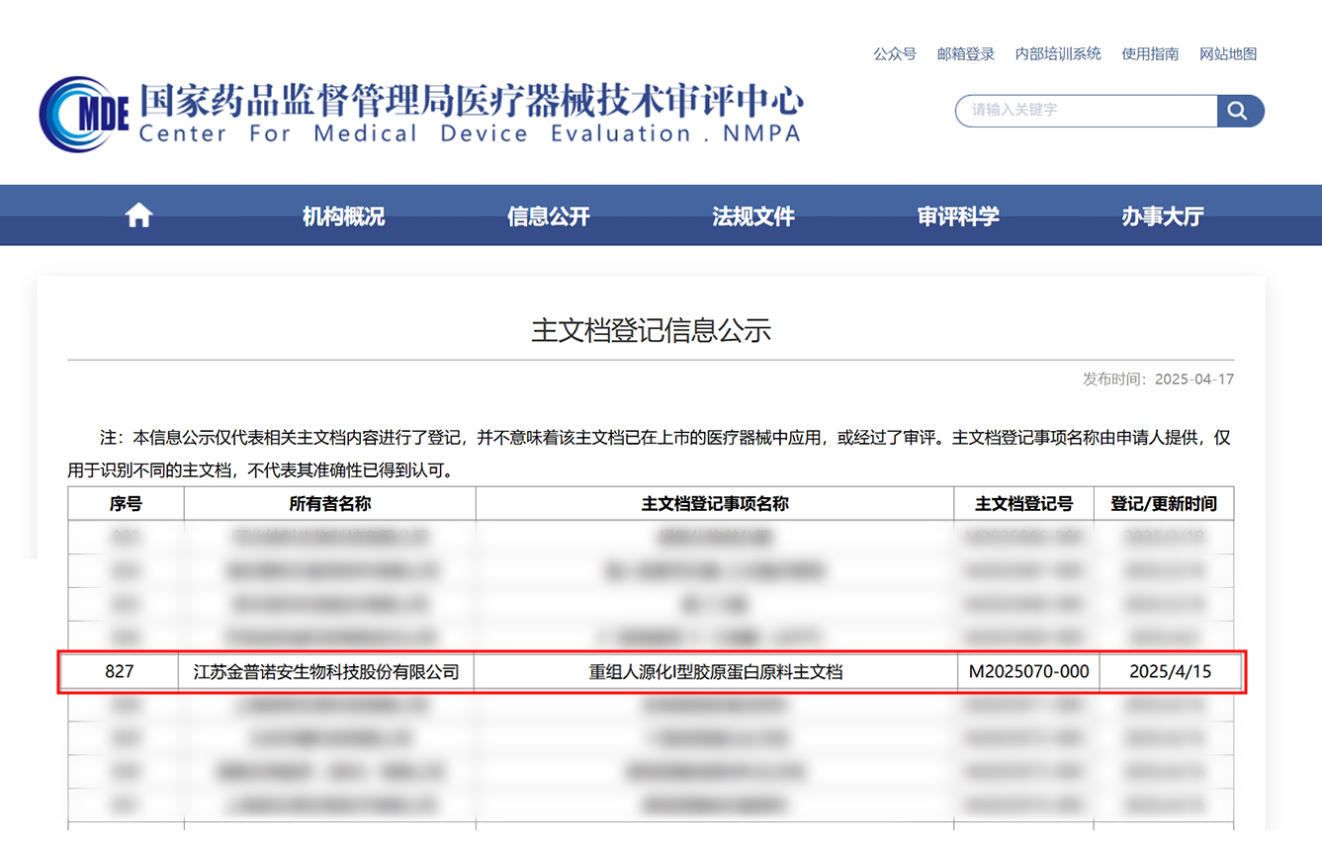Click the CMDE logo emblem
1322x849 pixels.
click(x=84, y=114)
